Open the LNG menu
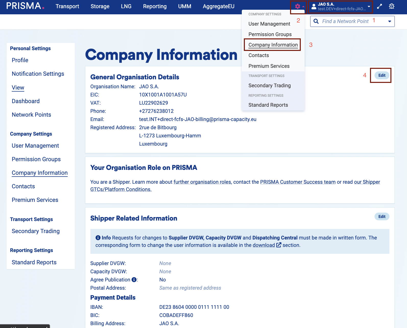407x328 pixels. pos(126,6)
